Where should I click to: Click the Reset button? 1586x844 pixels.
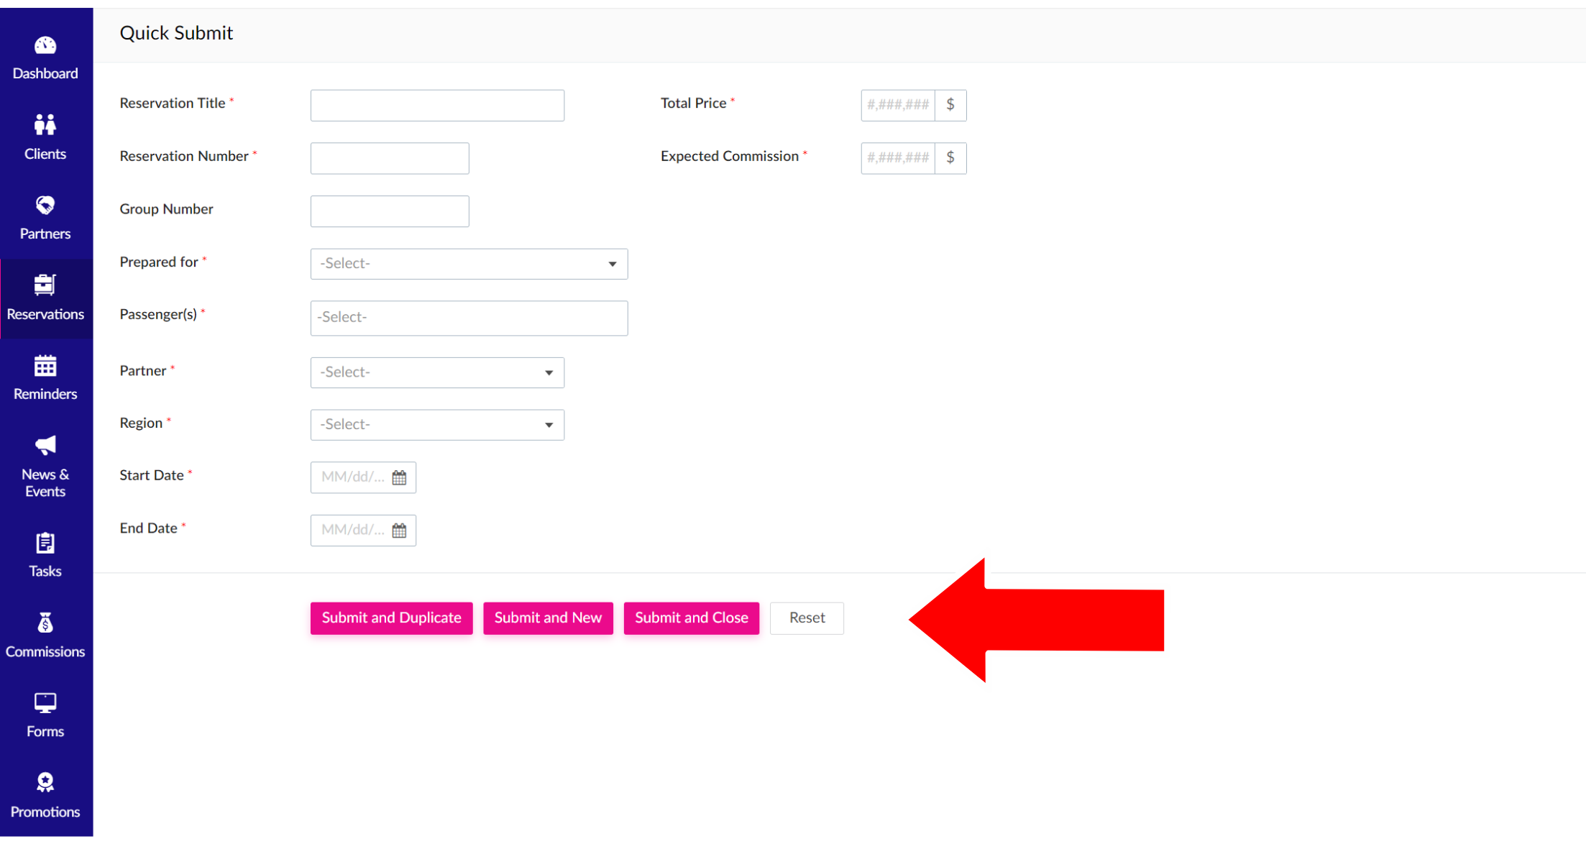tap(807, 618)
